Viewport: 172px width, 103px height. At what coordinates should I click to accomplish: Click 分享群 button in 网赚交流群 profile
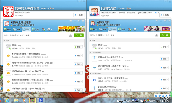(165, 15)
